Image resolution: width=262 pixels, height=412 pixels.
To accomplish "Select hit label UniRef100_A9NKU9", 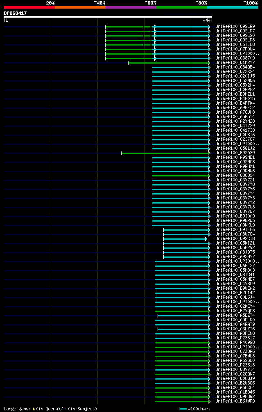I will [235, 225].
